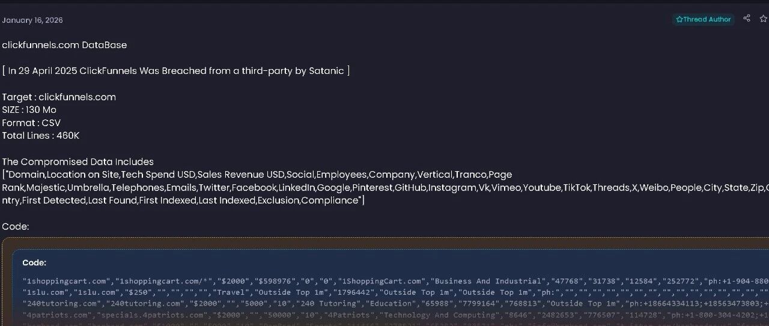Screen dimensions: 769x326
Task: Click the code row starting with 4patriots.com
Action: (x=395, y=314)
